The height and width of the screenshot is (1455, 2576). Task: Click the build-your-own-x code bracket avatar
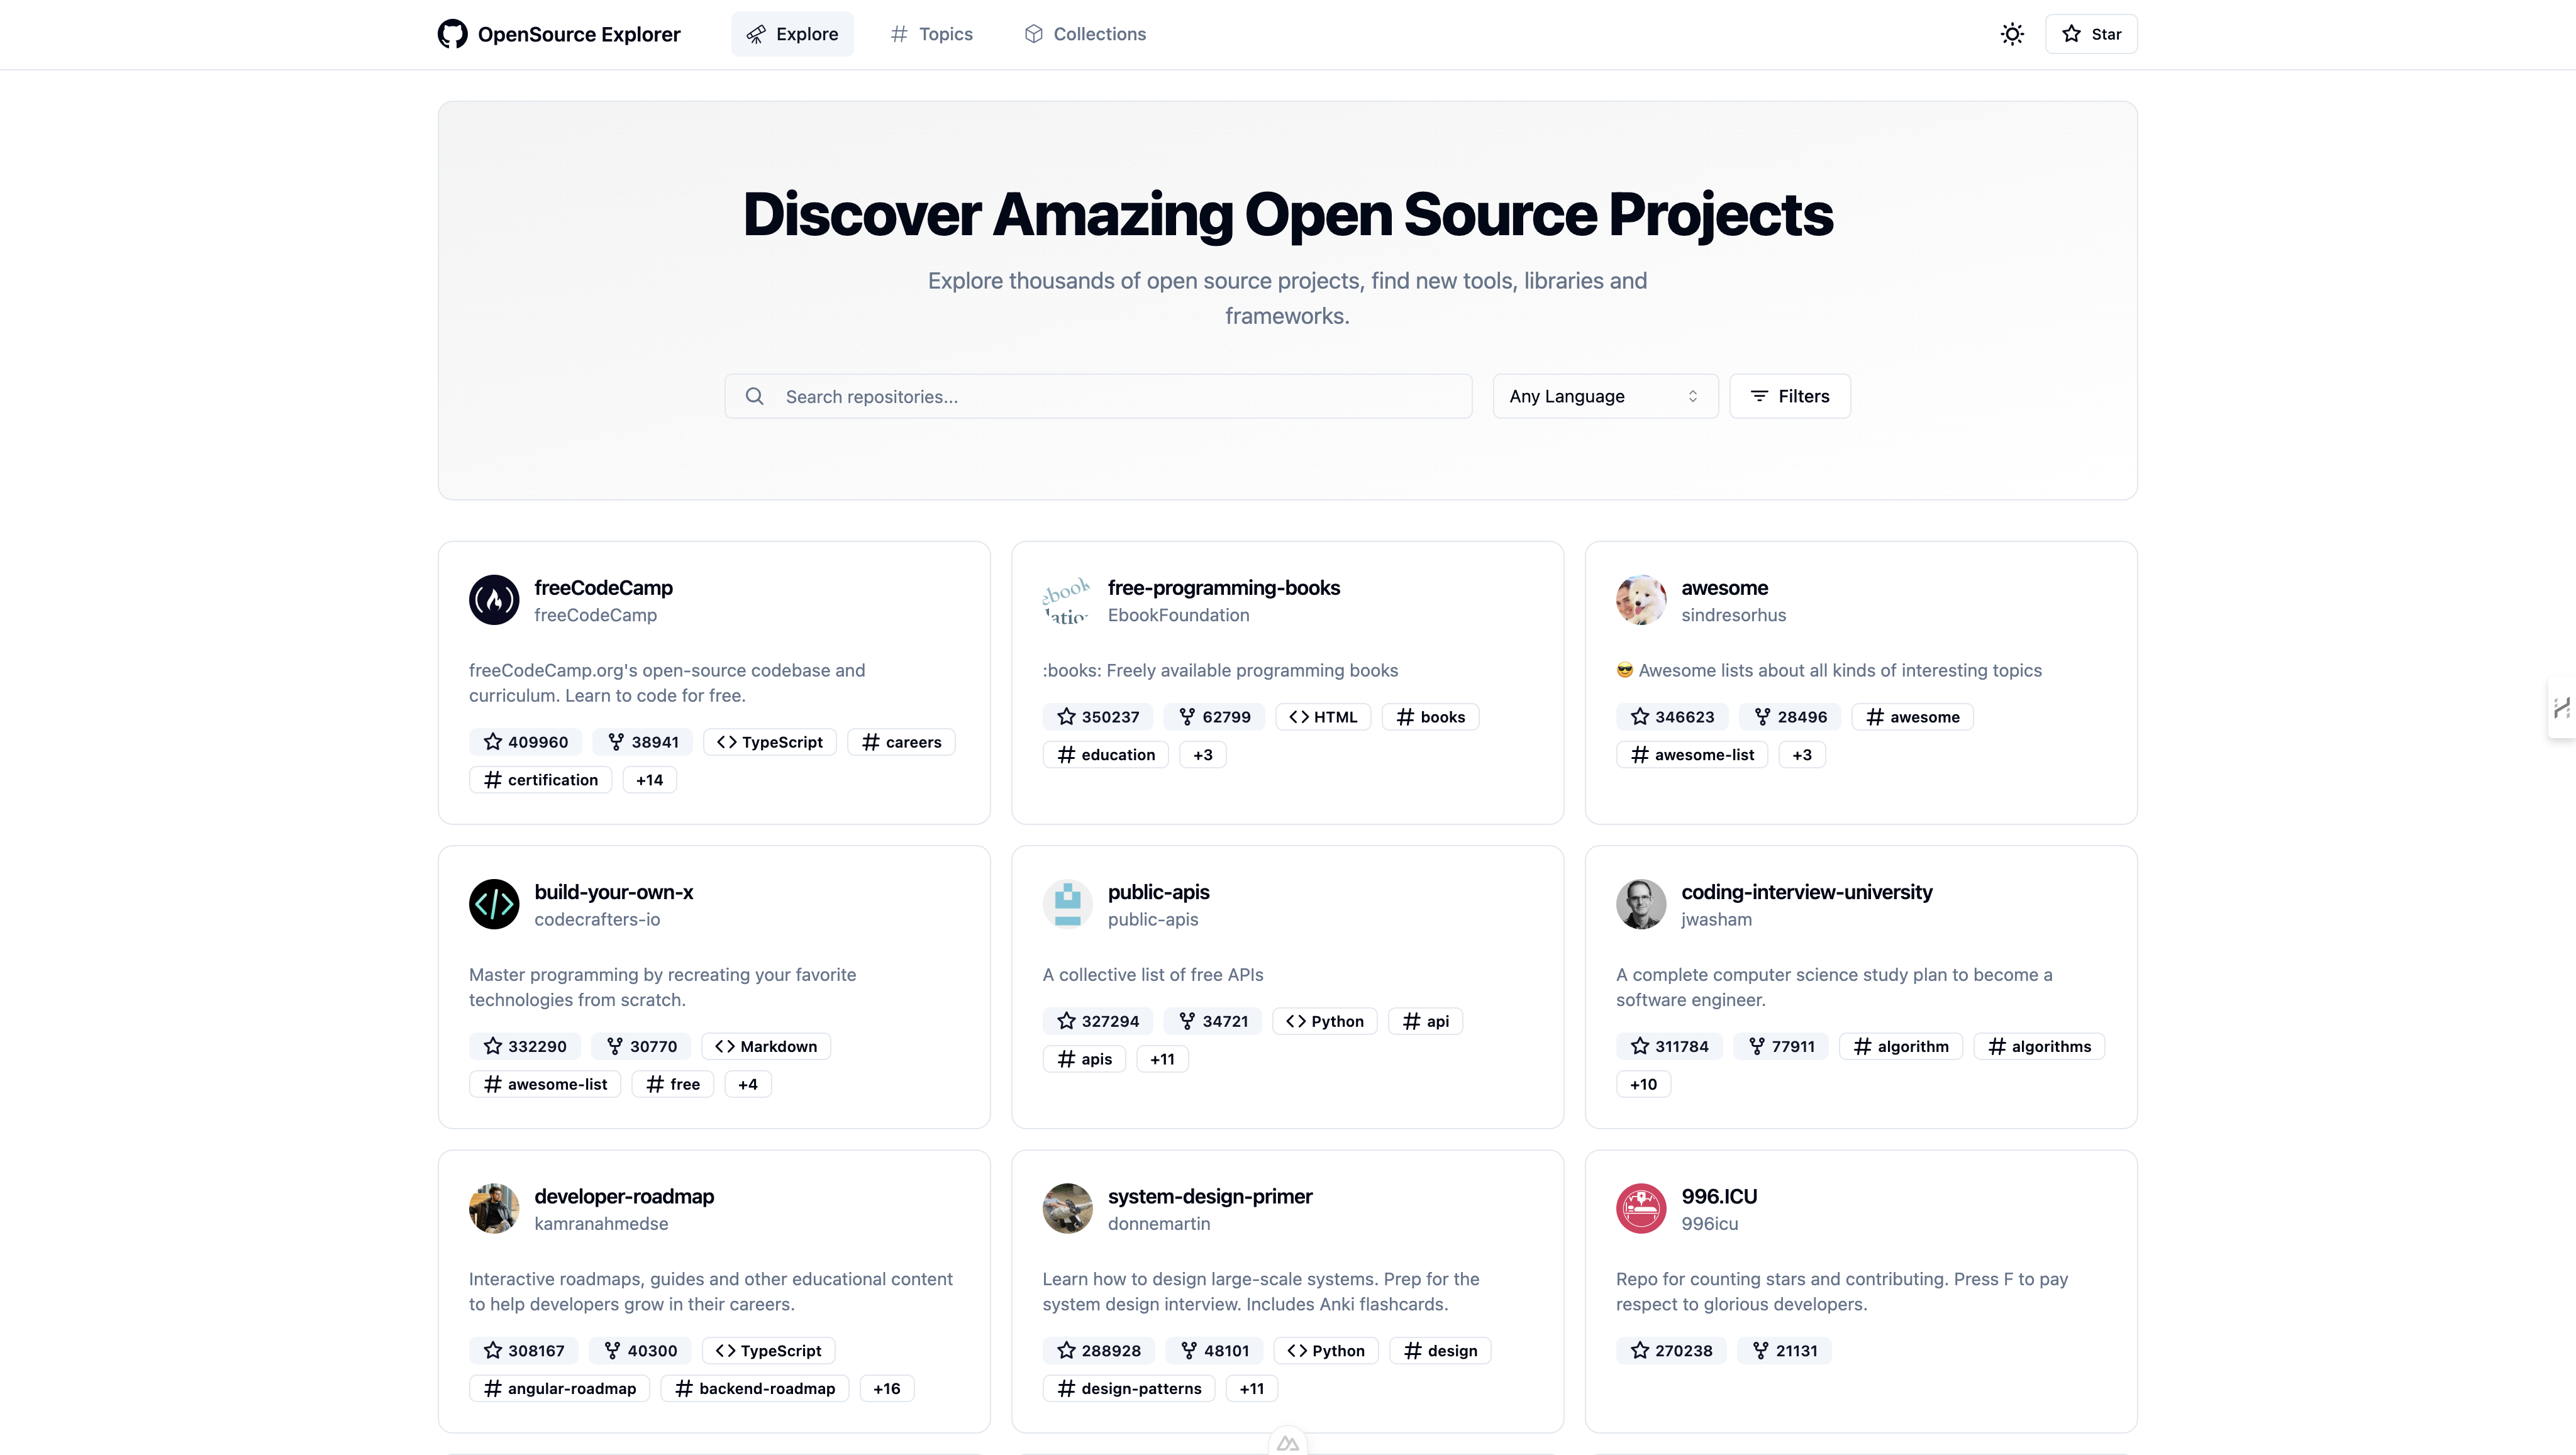(494, 904)
